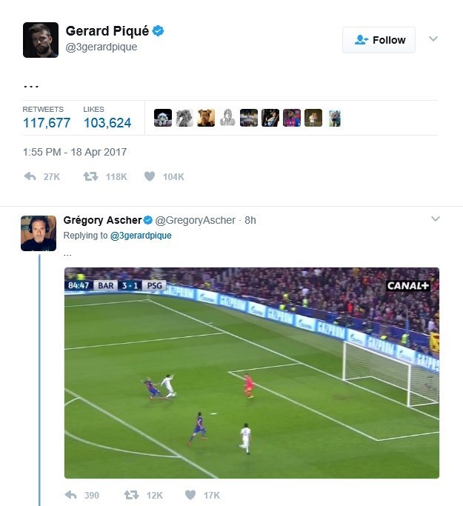463x506 pixels.
Task: Open the chevron menu on Piqué's tweet
Action: pos(433,39)
